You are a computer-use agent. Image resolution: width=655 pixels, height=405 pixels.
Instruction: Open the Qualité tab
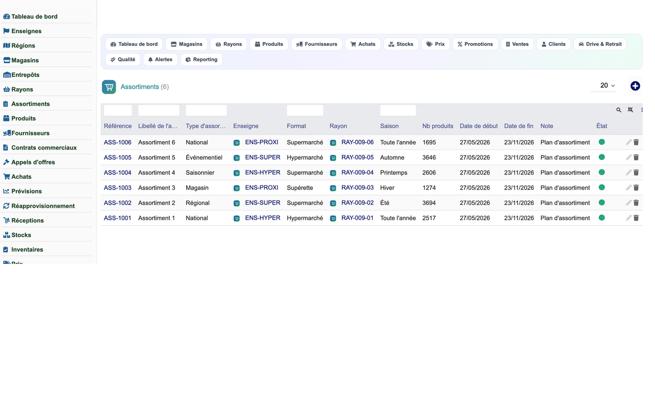click(123, 59)
